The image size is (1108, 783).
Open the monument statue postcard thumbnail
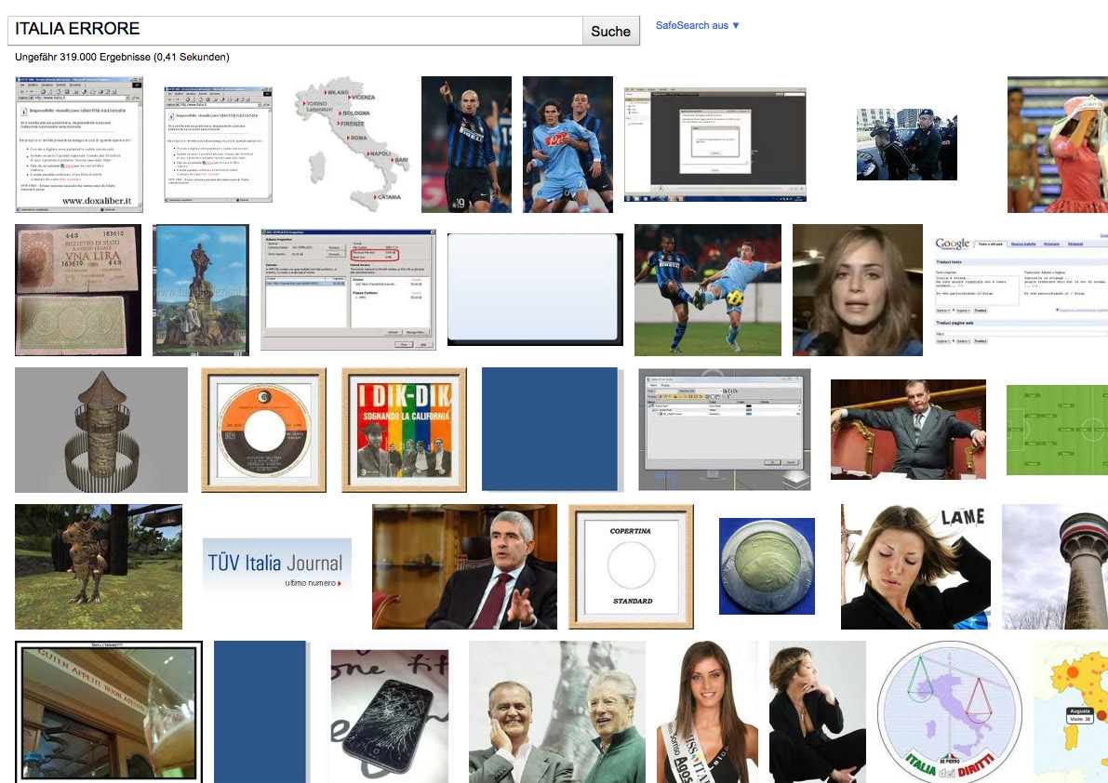click(201, 290)
